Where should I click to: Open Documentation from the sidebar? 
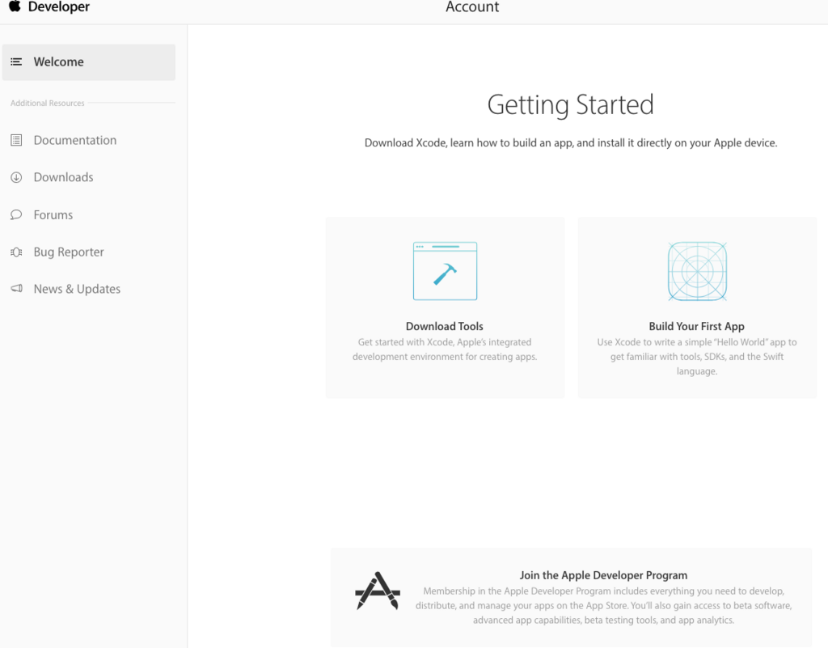click(x=75, y=140)
